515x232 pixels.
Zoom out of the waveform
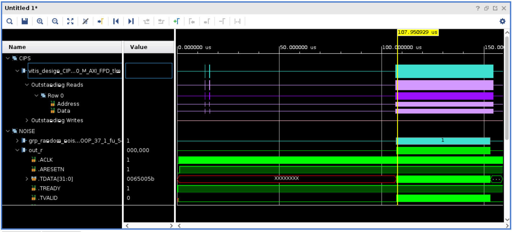tap(55, 21)
